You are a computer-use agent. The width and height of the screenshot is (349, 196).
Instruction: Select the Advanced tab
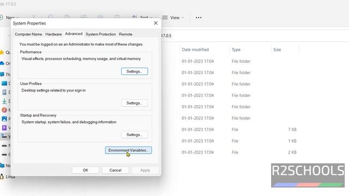[74, 34]
